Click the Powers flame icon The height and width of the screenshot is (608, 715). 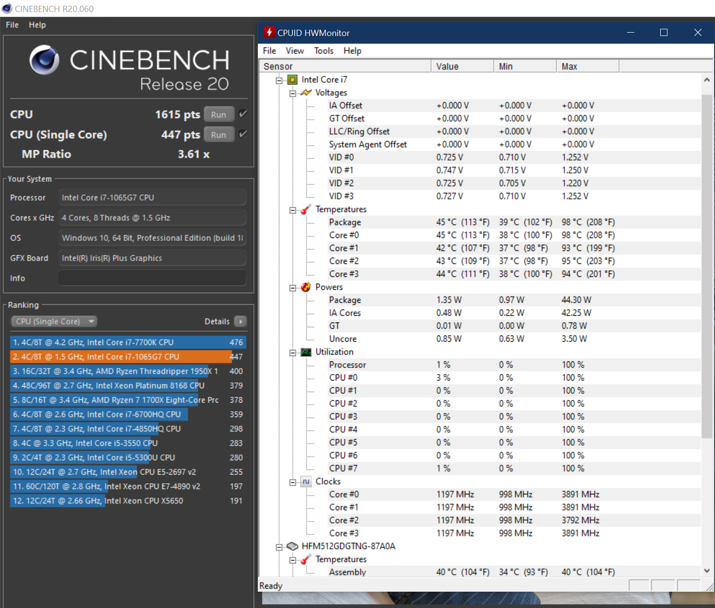coord(306,287)
